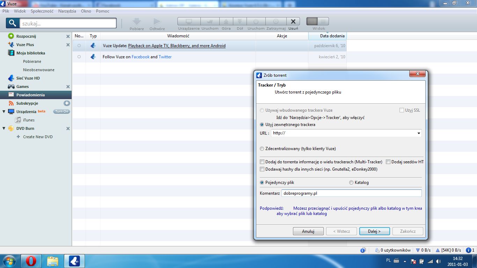This screenshot has width=477, height=268.
Task: Open Games in the sidebar
Action: 22,87
